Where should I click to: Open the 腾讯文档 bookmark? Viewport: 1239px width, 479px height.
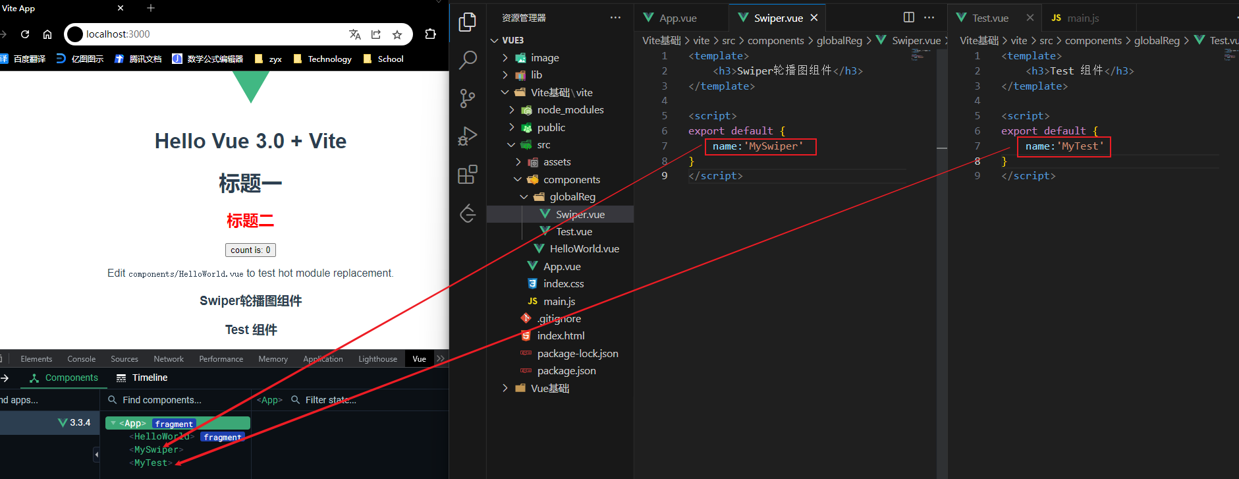pyautogui.click(x=138, y=59)
